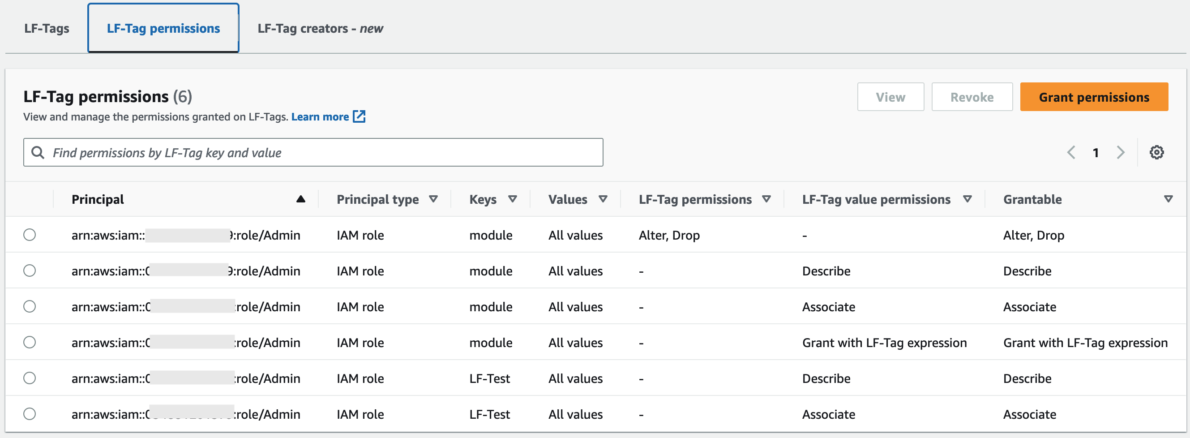Click the search magnifier icon

coord(38,152)
